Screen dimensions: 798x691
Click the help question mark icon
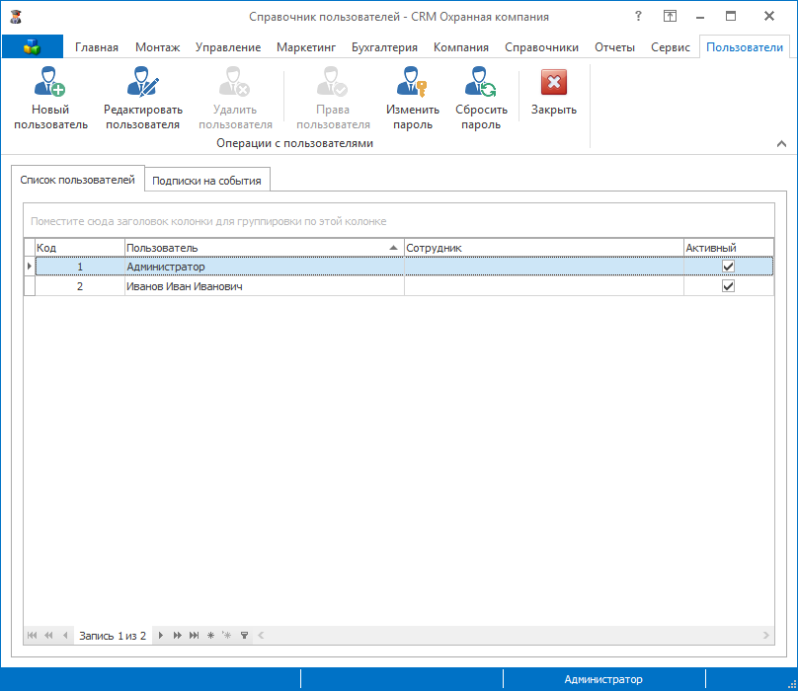(x=638, y=16)
